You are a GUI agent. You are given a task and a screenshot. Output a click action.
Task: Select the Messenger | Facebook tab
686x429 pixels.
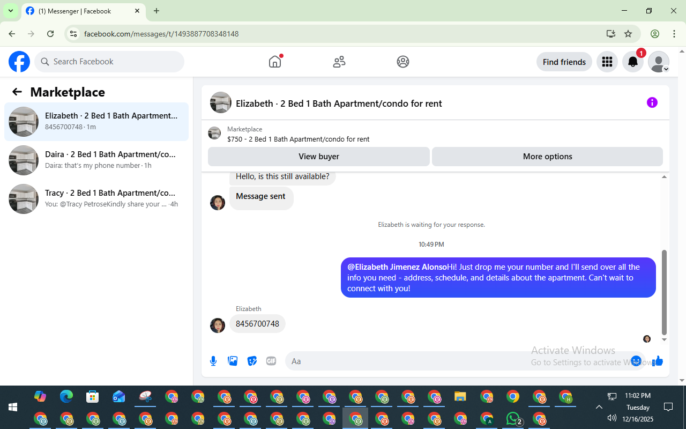pyautogui.click(x=83, y=11)
